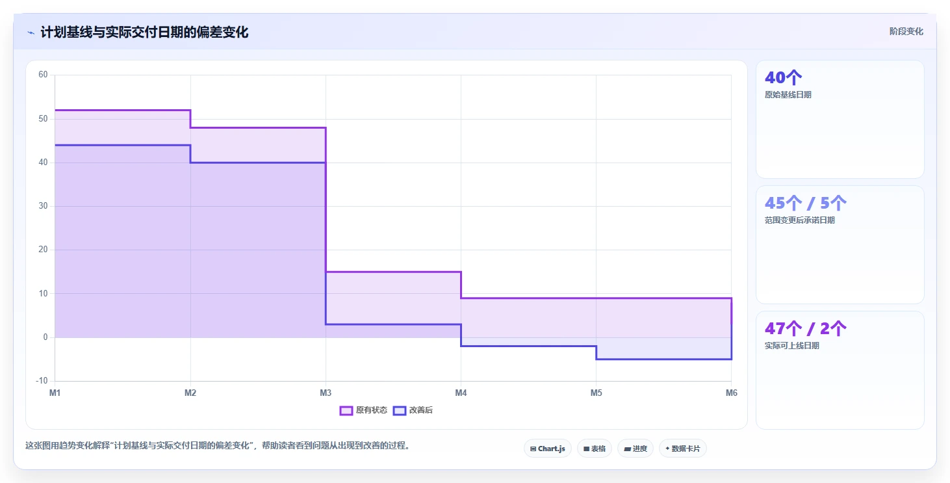
Task: Toggle the 原有状态 legend swatch
Action: 346,410
